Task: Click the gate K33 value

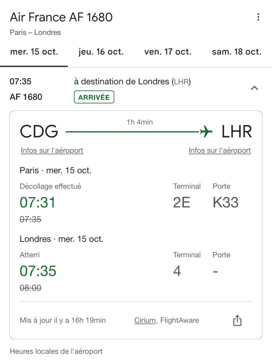Action: pyautogui.click(x=225, y=203)
